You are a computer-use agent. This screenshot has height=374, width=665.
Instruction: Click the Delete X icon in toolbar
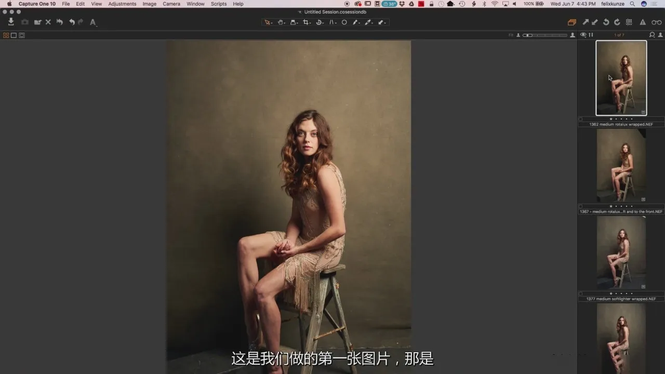pos(48,22)
